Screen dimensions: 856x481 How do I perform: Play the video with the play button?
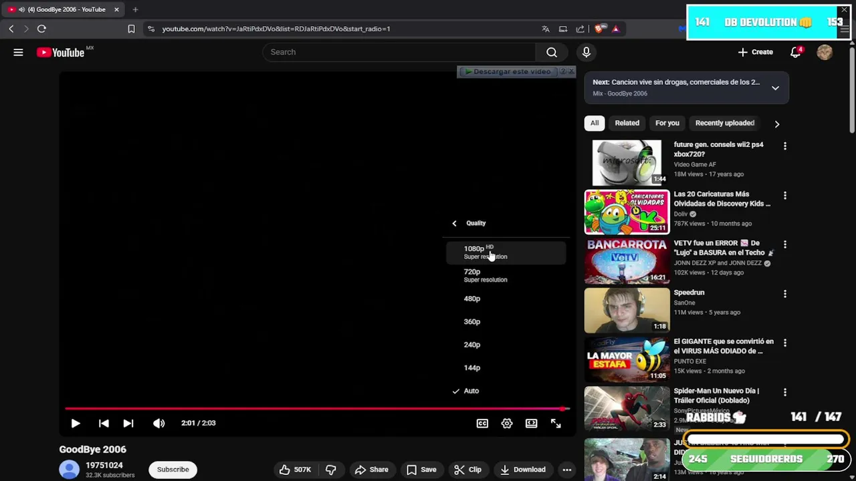[x=76, y=423]
